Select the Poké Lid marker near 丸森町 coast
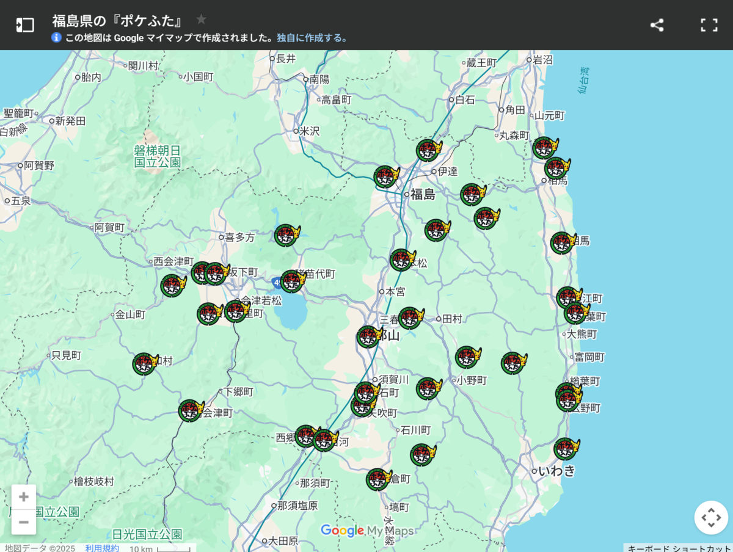Image resolution: width=733 pixels, height=552 pixels. (x=544, y=148)
